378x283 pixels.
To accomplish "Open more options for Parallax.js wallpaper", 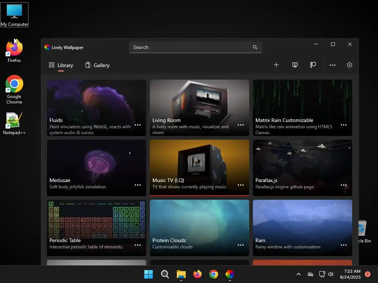I will 344,185.
